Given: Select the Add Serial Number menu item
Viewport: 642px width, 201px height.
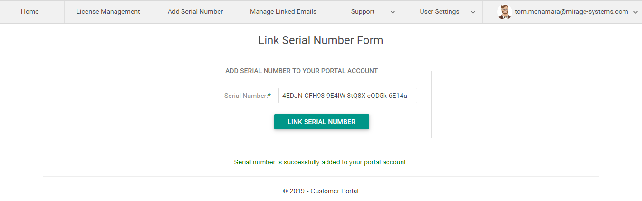Looking at the screenshot, I should click(x=195, y=12).
